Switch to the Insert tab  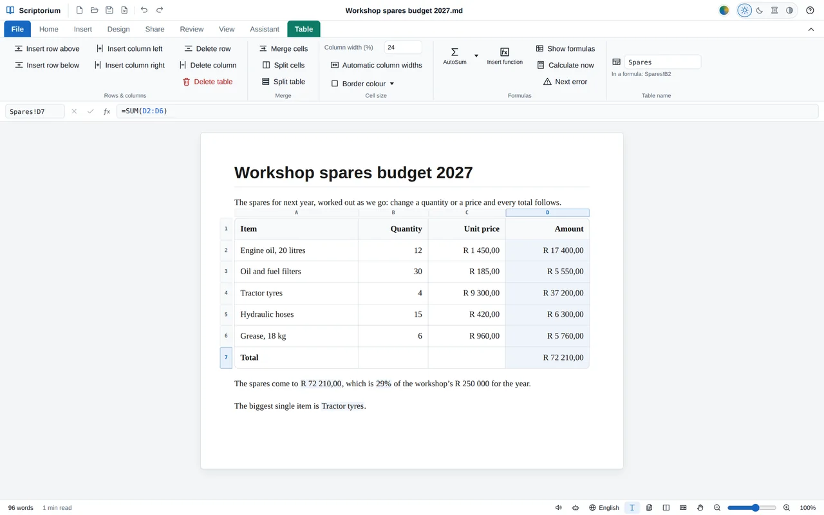[83, 29]
